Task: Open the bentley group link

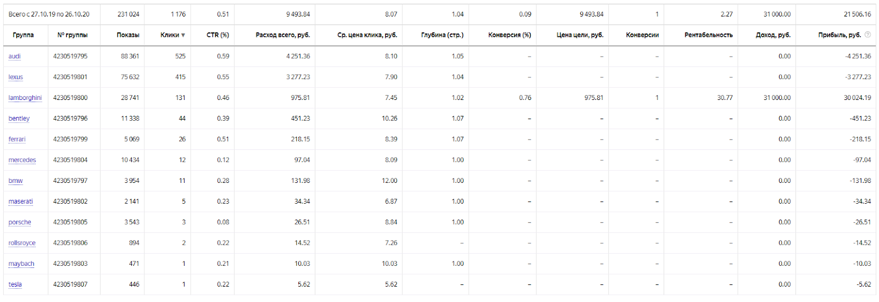Action: [19, 119]
